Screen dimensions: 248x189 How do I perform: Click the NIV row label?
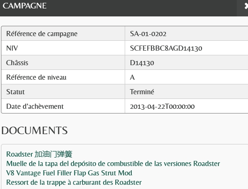click(12, 48)
